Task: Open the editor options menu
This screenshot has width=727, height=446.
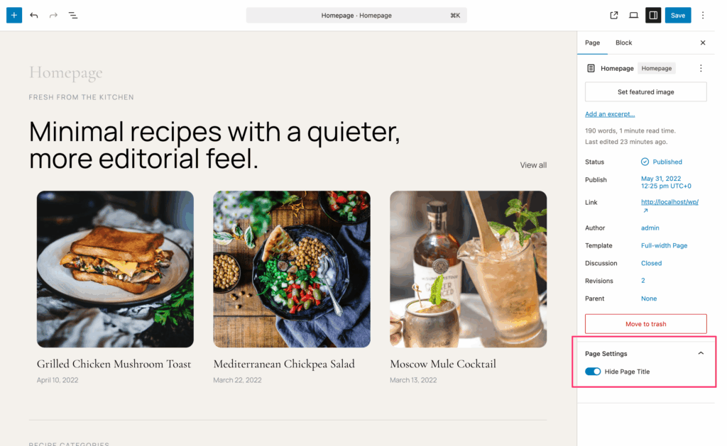Action: point(703,15)
